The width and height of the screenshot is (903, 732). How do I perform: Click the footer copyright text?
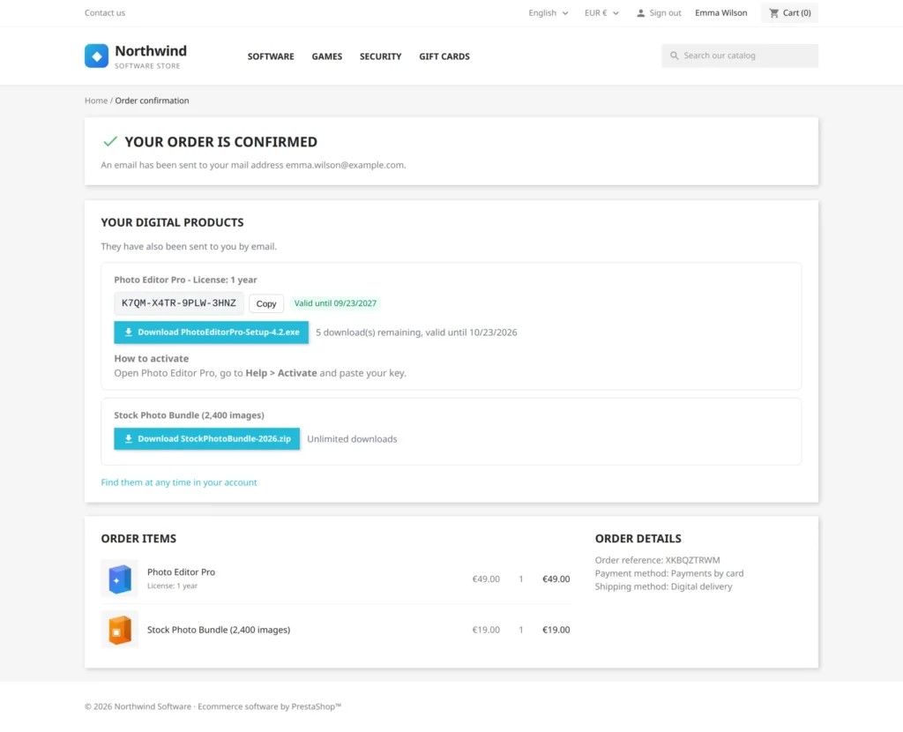click(213, 706)
